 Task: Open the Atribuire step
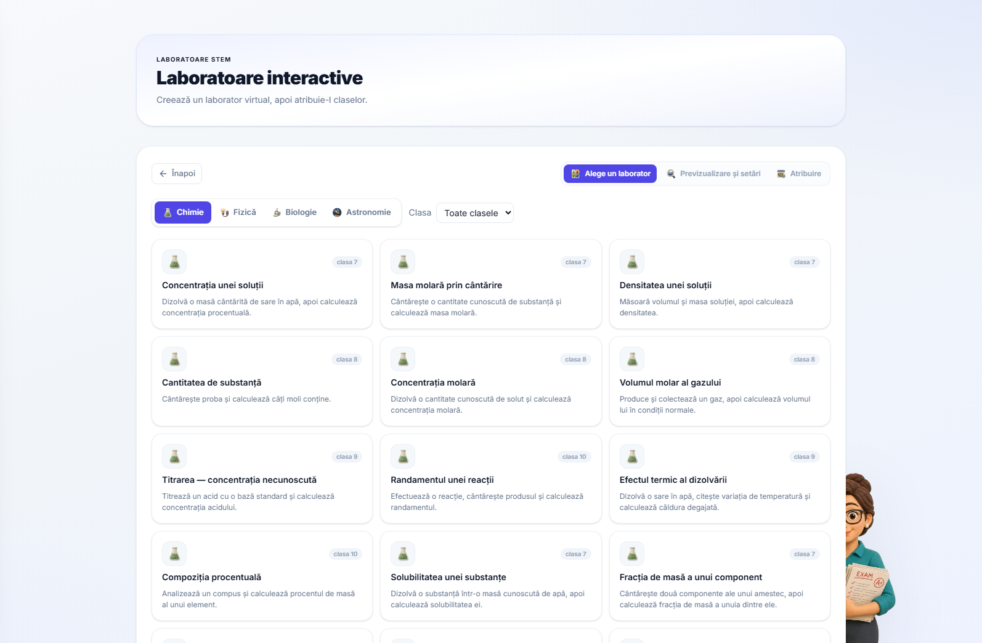(799, 174)
